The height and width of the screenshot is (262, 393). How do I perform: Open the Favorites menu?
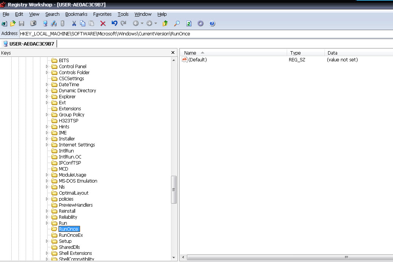102,14
